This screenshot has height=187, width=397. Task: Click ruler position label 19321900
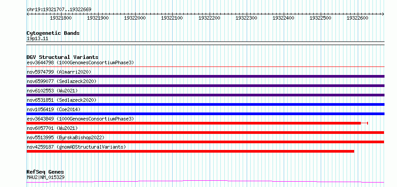(x=98, y=18)
